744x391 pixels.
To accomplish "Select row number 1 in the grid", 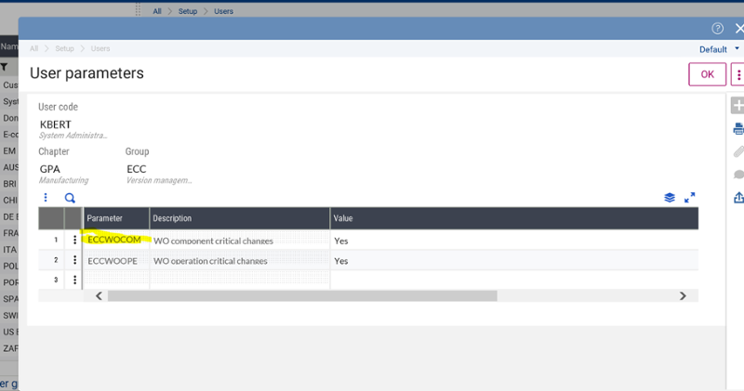I will [56, 240].
